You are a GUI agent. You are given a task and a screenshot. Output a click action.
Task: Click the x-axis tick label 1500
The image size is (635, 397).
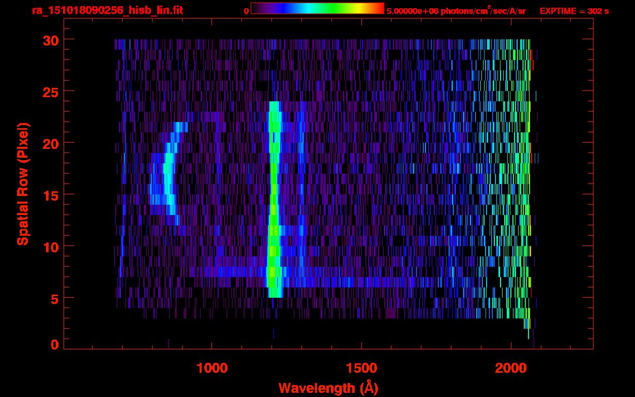point(361,368)
